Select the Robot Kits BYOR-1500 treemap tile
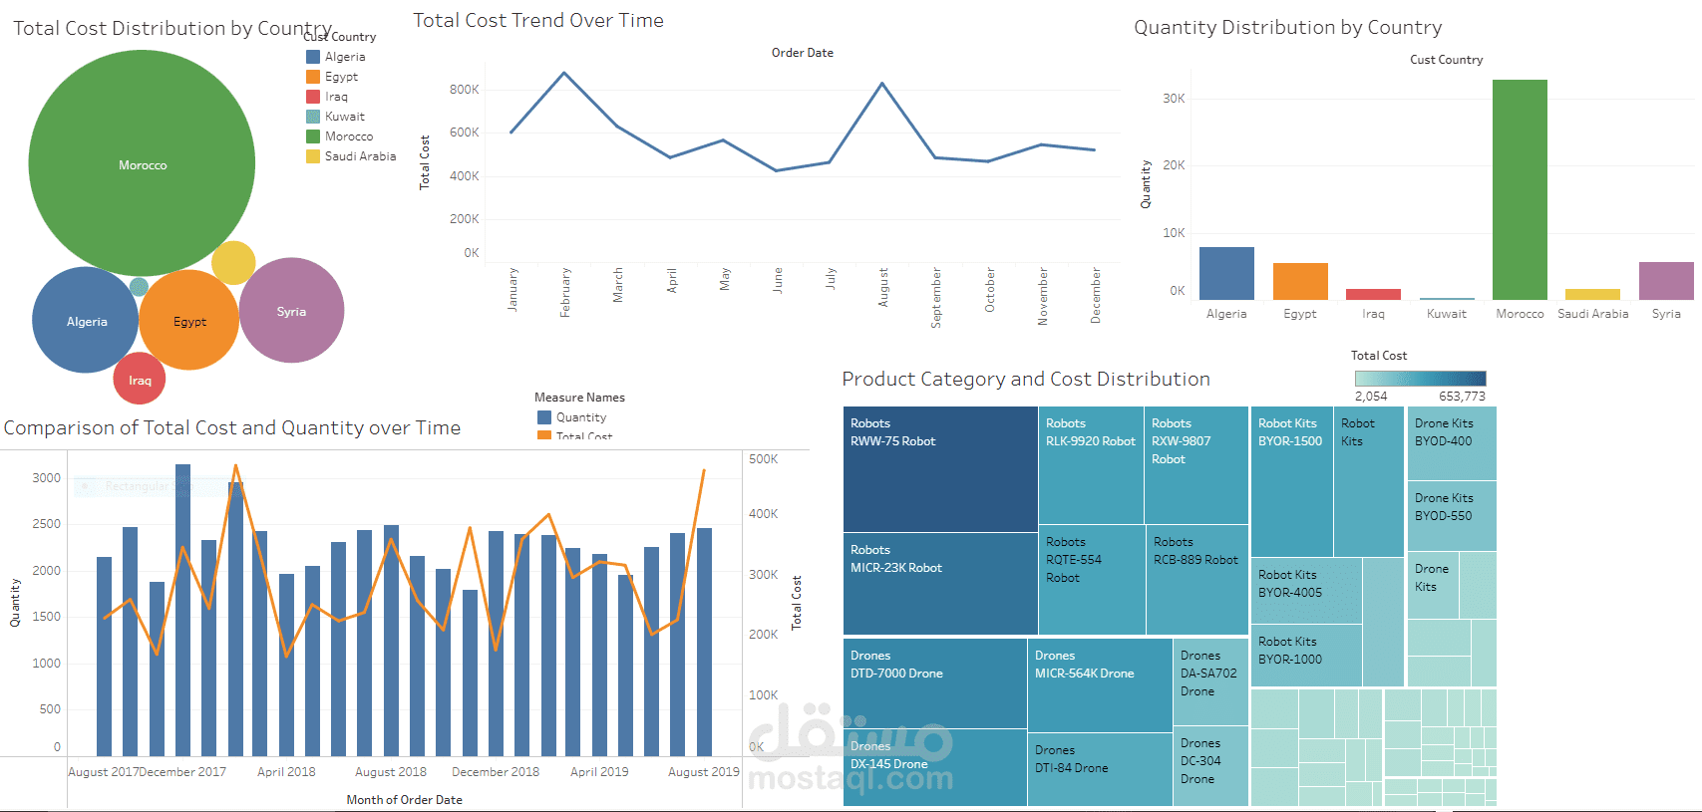The width and height of the screenshot is (1702, 812). [1292, 481]
